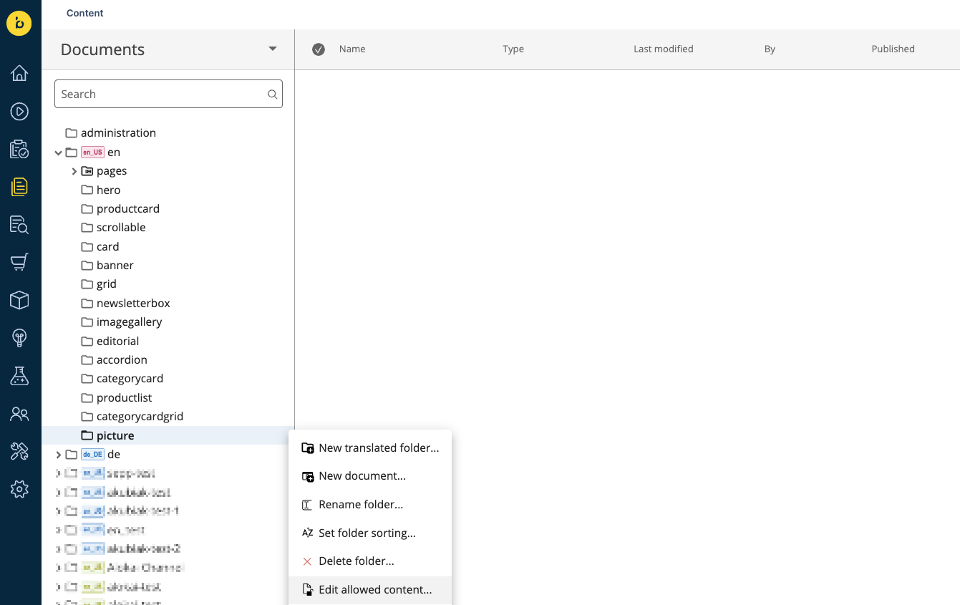Choose Edit allowed content... menu entry
Image resolution: width=960 pixels, height=605 pixels.
[x=370, y=590]
